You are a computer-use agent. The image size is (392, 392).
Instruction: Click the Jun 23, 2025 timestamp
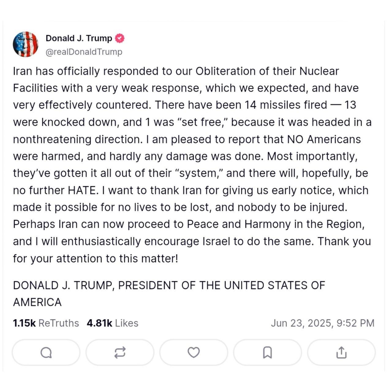[x=322, y=323]
